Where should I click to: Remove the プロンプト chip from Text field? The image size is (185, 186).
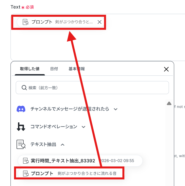coord(100,22)
